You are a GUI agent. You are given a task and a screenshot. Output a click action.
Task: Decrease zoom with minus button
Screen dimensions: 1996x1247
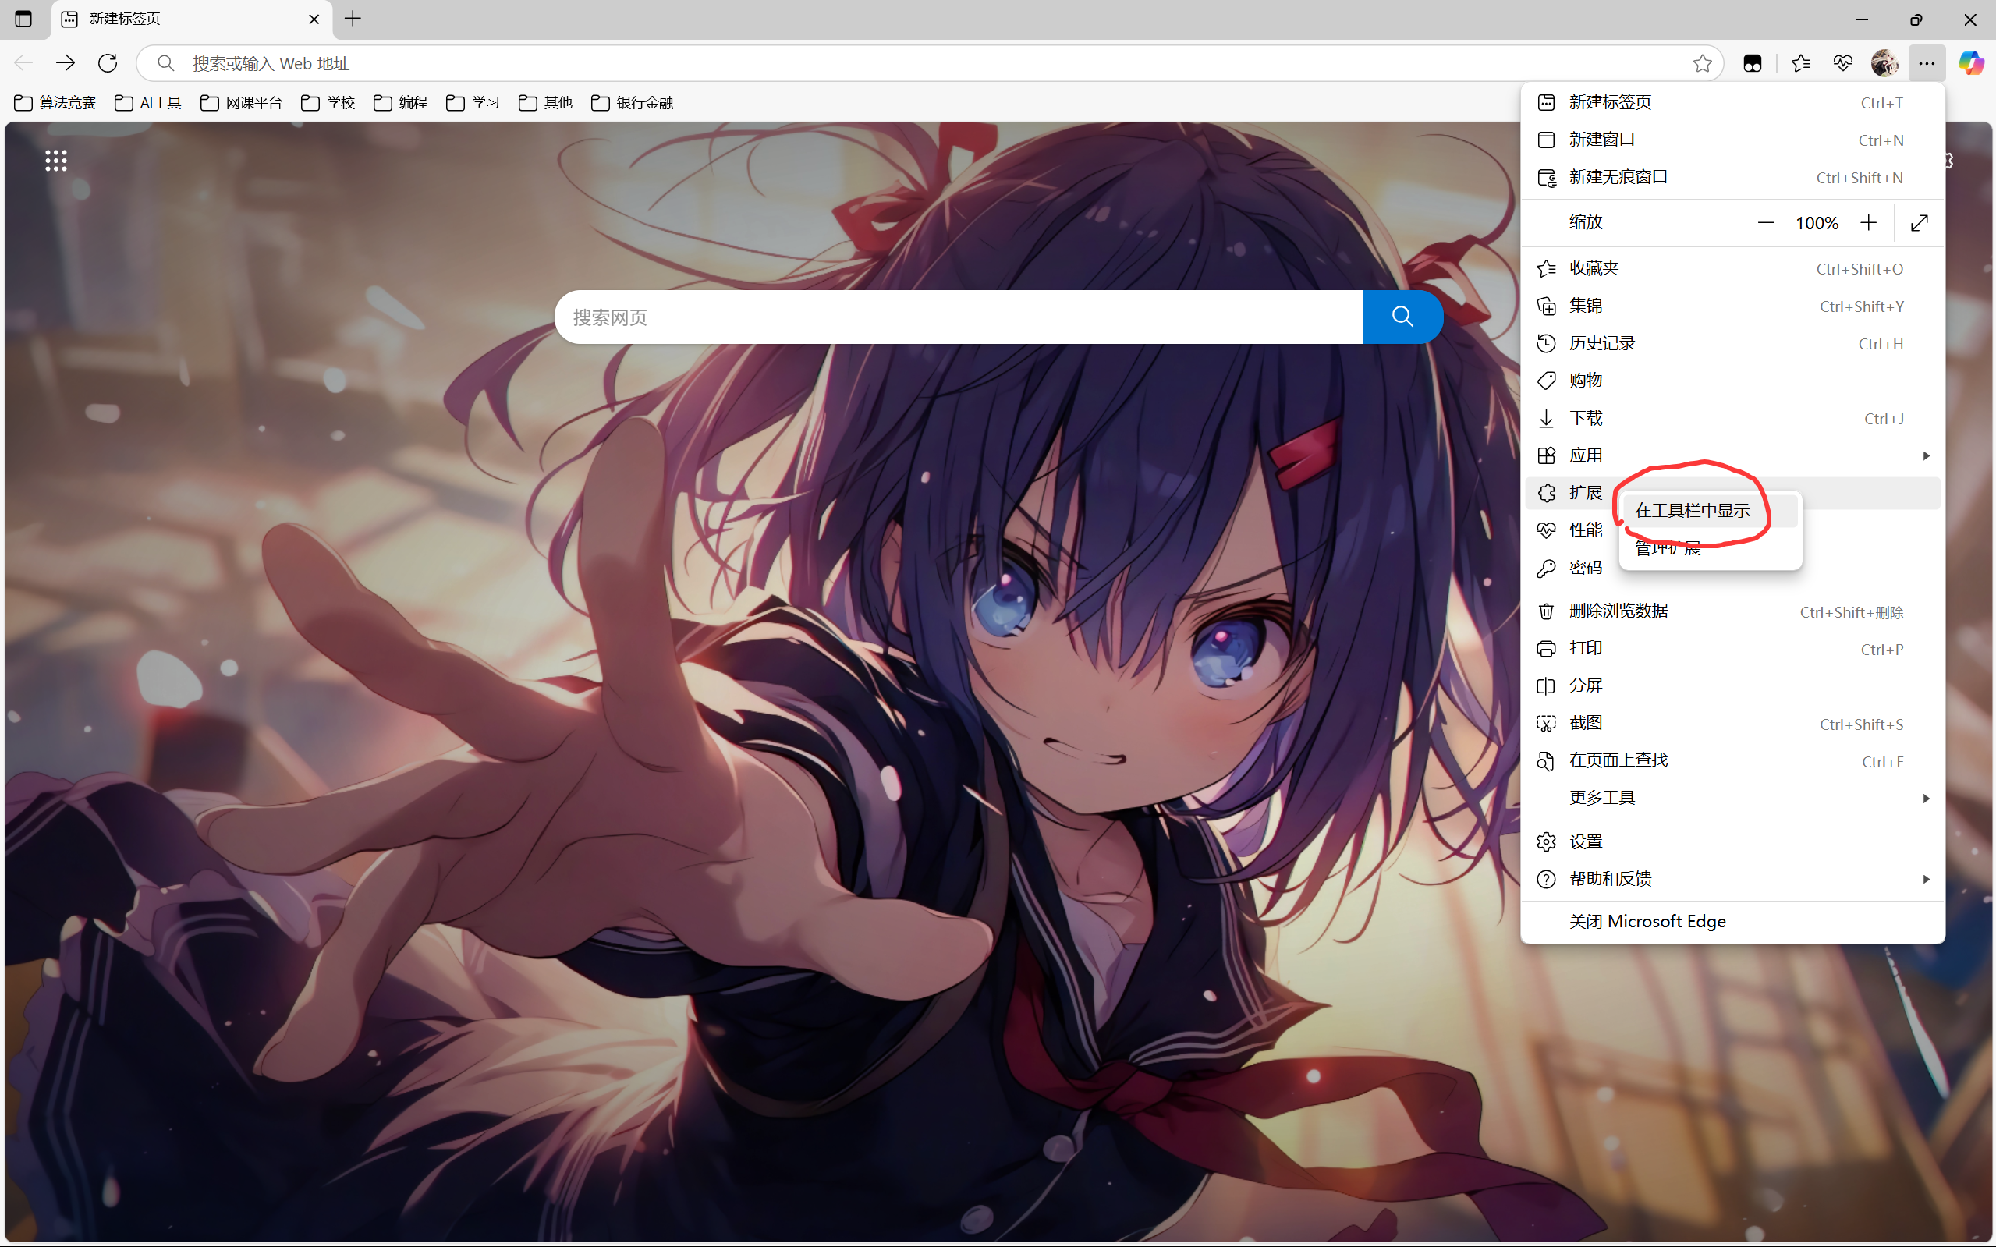[x=1766, y=223]
